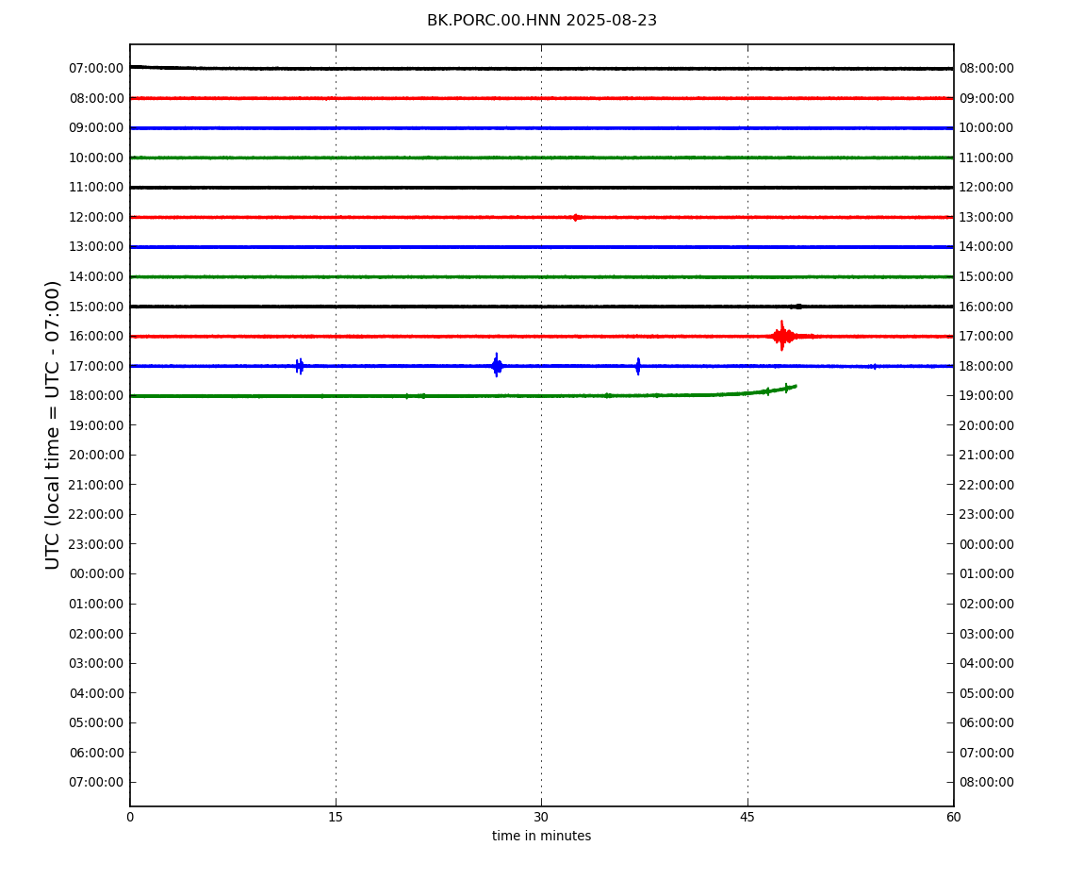The width and height of the screenshot is (1084, 896).
Task: Click the vertical 'UTC (local time = UTC - 07:00)' label
Action: pos(53,424)
